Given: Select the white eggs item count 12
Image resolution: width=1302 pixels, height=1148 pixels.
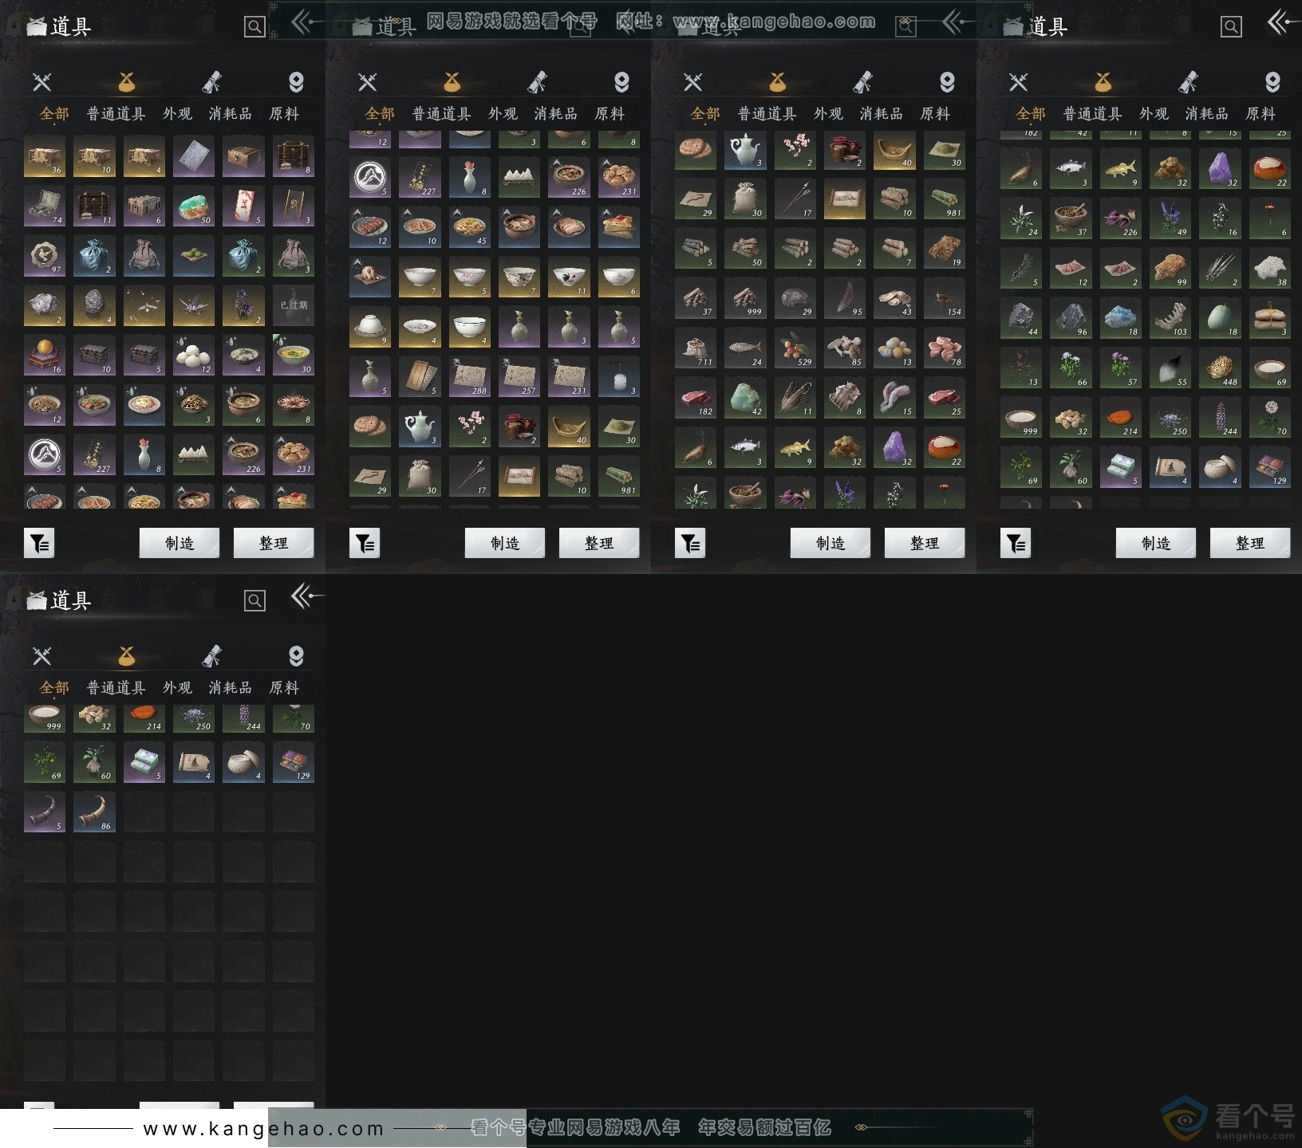Looking at the screenshot, I should (x=194, y=356).
